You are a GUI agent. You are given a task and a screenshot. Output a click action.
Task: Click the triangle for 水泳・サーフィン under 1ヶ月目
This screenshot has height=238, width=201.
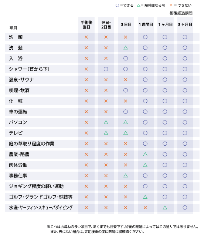pyautogui.click(x=165, y=208)
